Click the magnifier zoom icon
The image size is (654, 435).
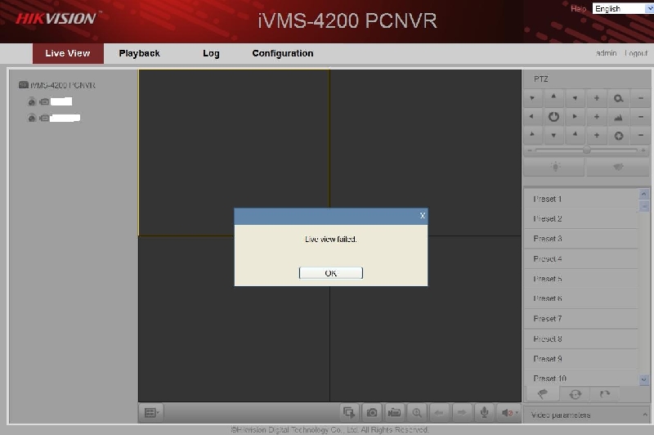(x=618, y=98)
